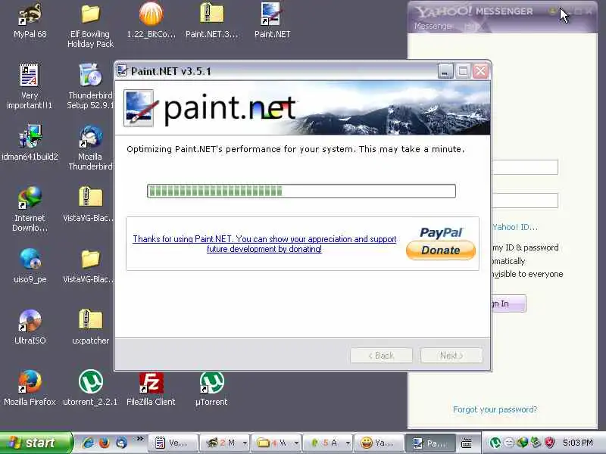Select the Paint.NET desktop shortcut
The image size is (606, 454).
click(x=272, y=21)
